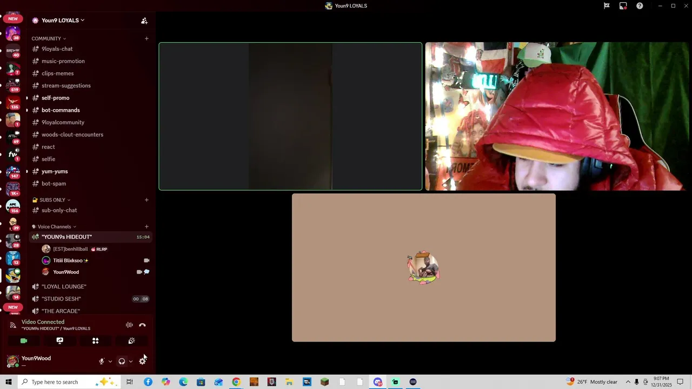Viewport: 692px width, 389px height.
Task: Toggle noise suppression waveform icon
Action: click(129, 325)
